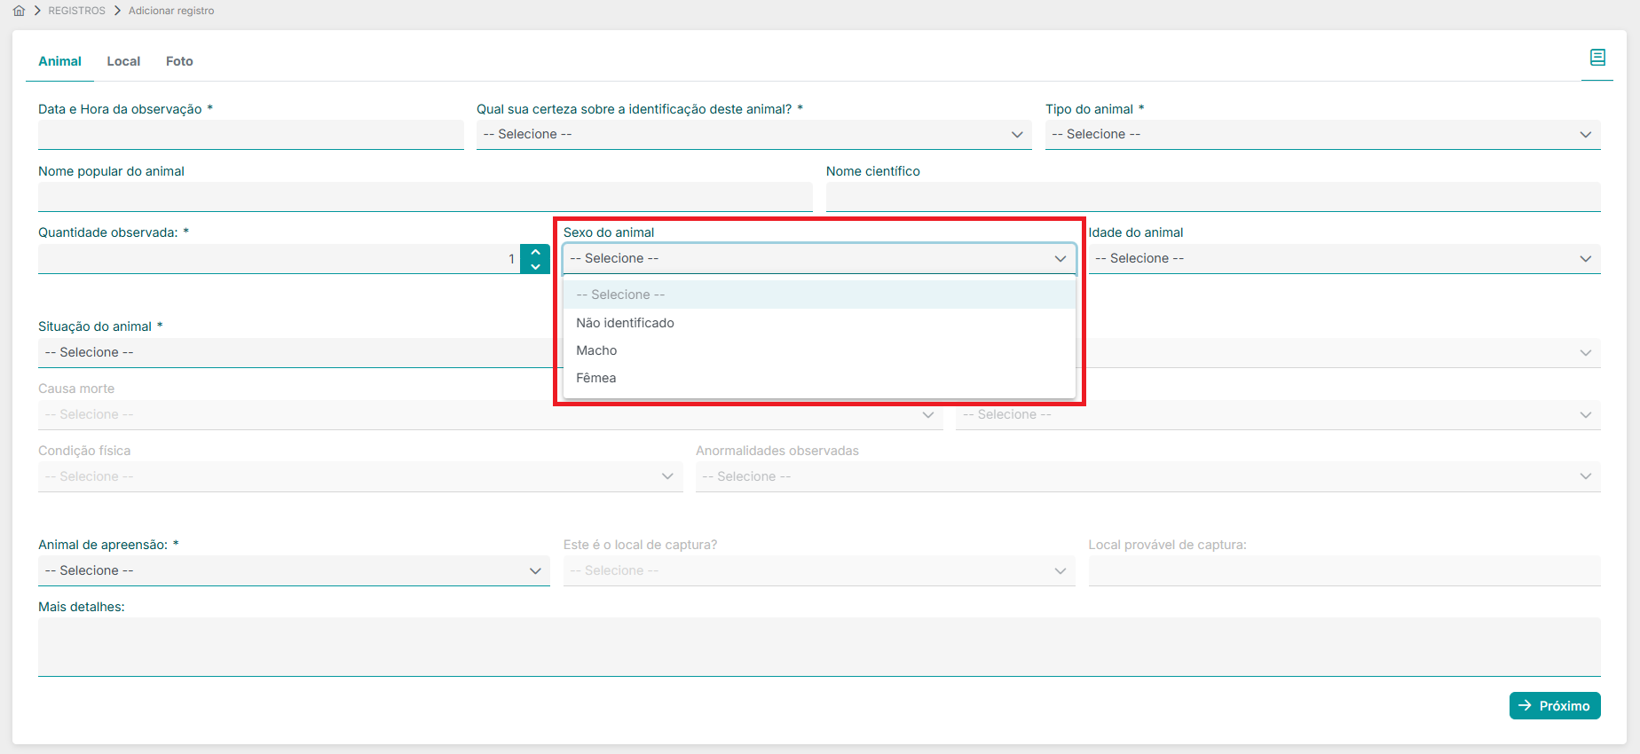The image size is (1640, 754).
Task: Select Não identificado option
Action: click(625, 323)
